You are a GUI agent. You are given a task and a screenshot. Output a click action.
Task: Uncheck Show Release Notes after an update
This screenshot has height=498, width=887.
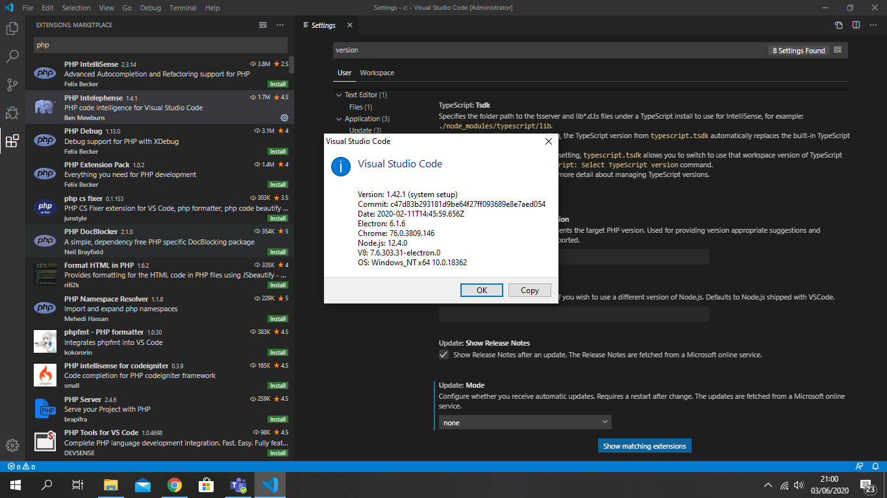(x=443, y=354)
